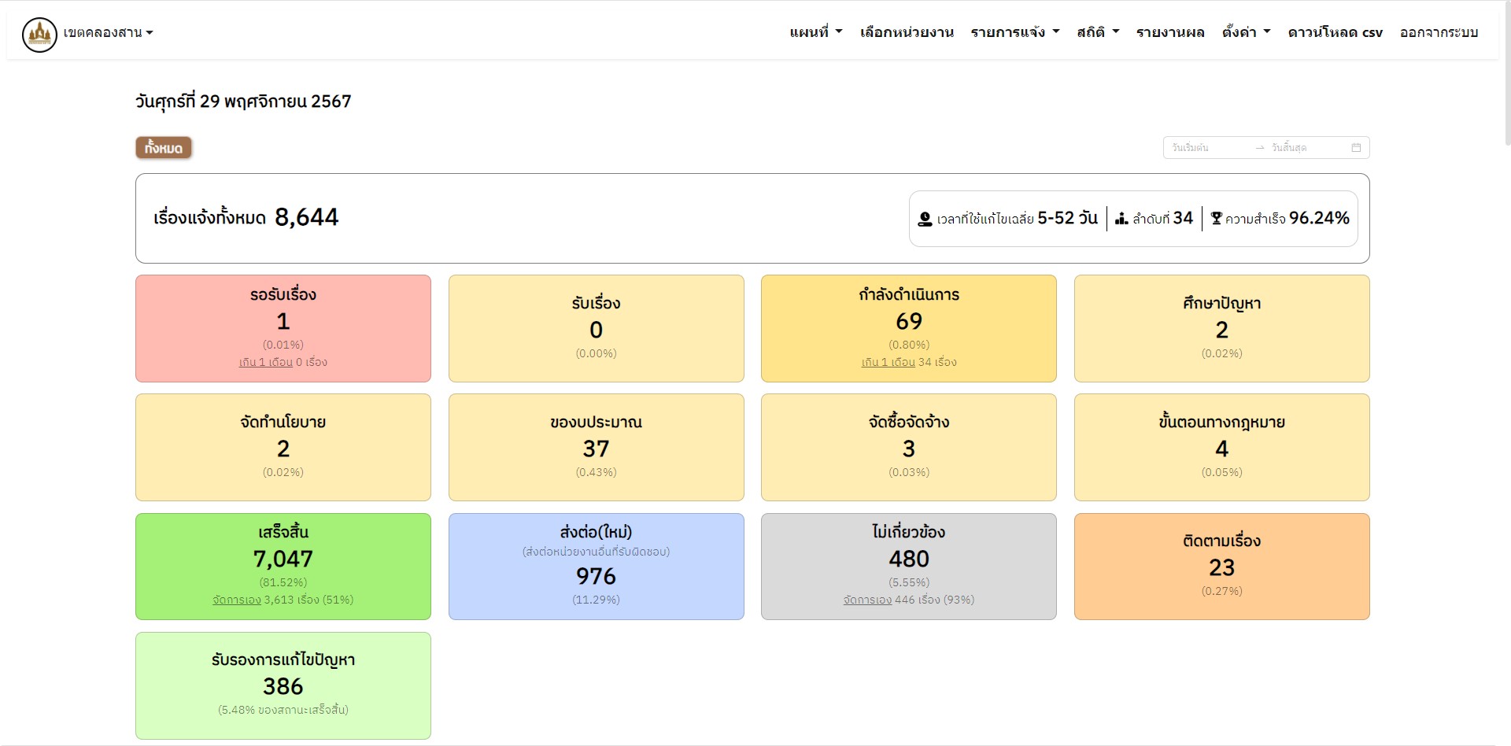
Task: Click เกิน 1 เดือน link under กำลังดำเนินการ
Action: (888, 363)
